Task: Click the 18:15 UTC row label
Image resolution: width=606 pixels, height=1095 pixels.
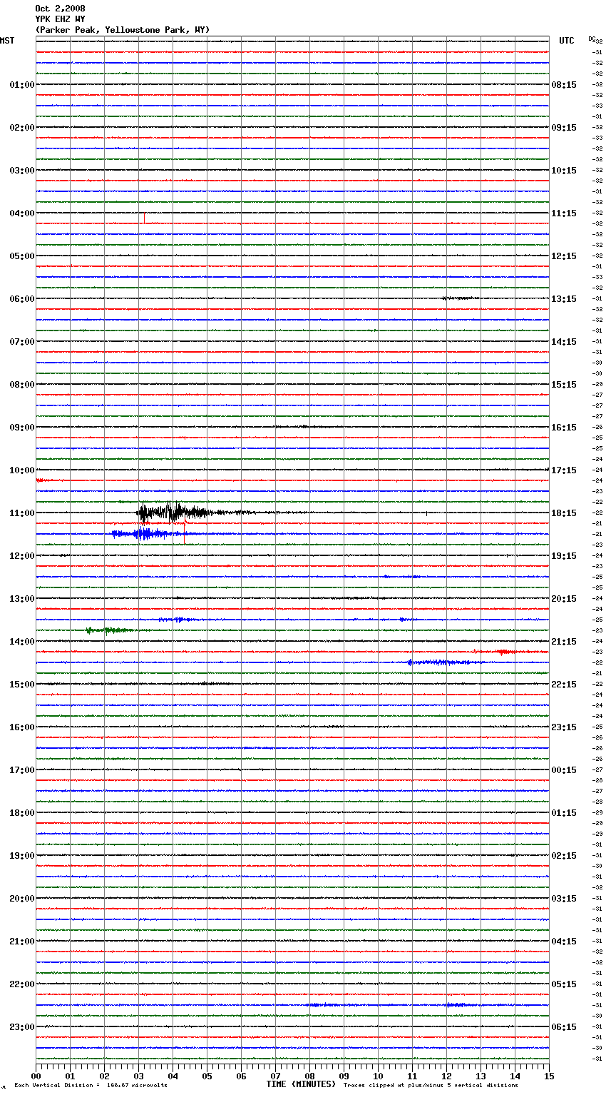Action: [x=564, y=513]
